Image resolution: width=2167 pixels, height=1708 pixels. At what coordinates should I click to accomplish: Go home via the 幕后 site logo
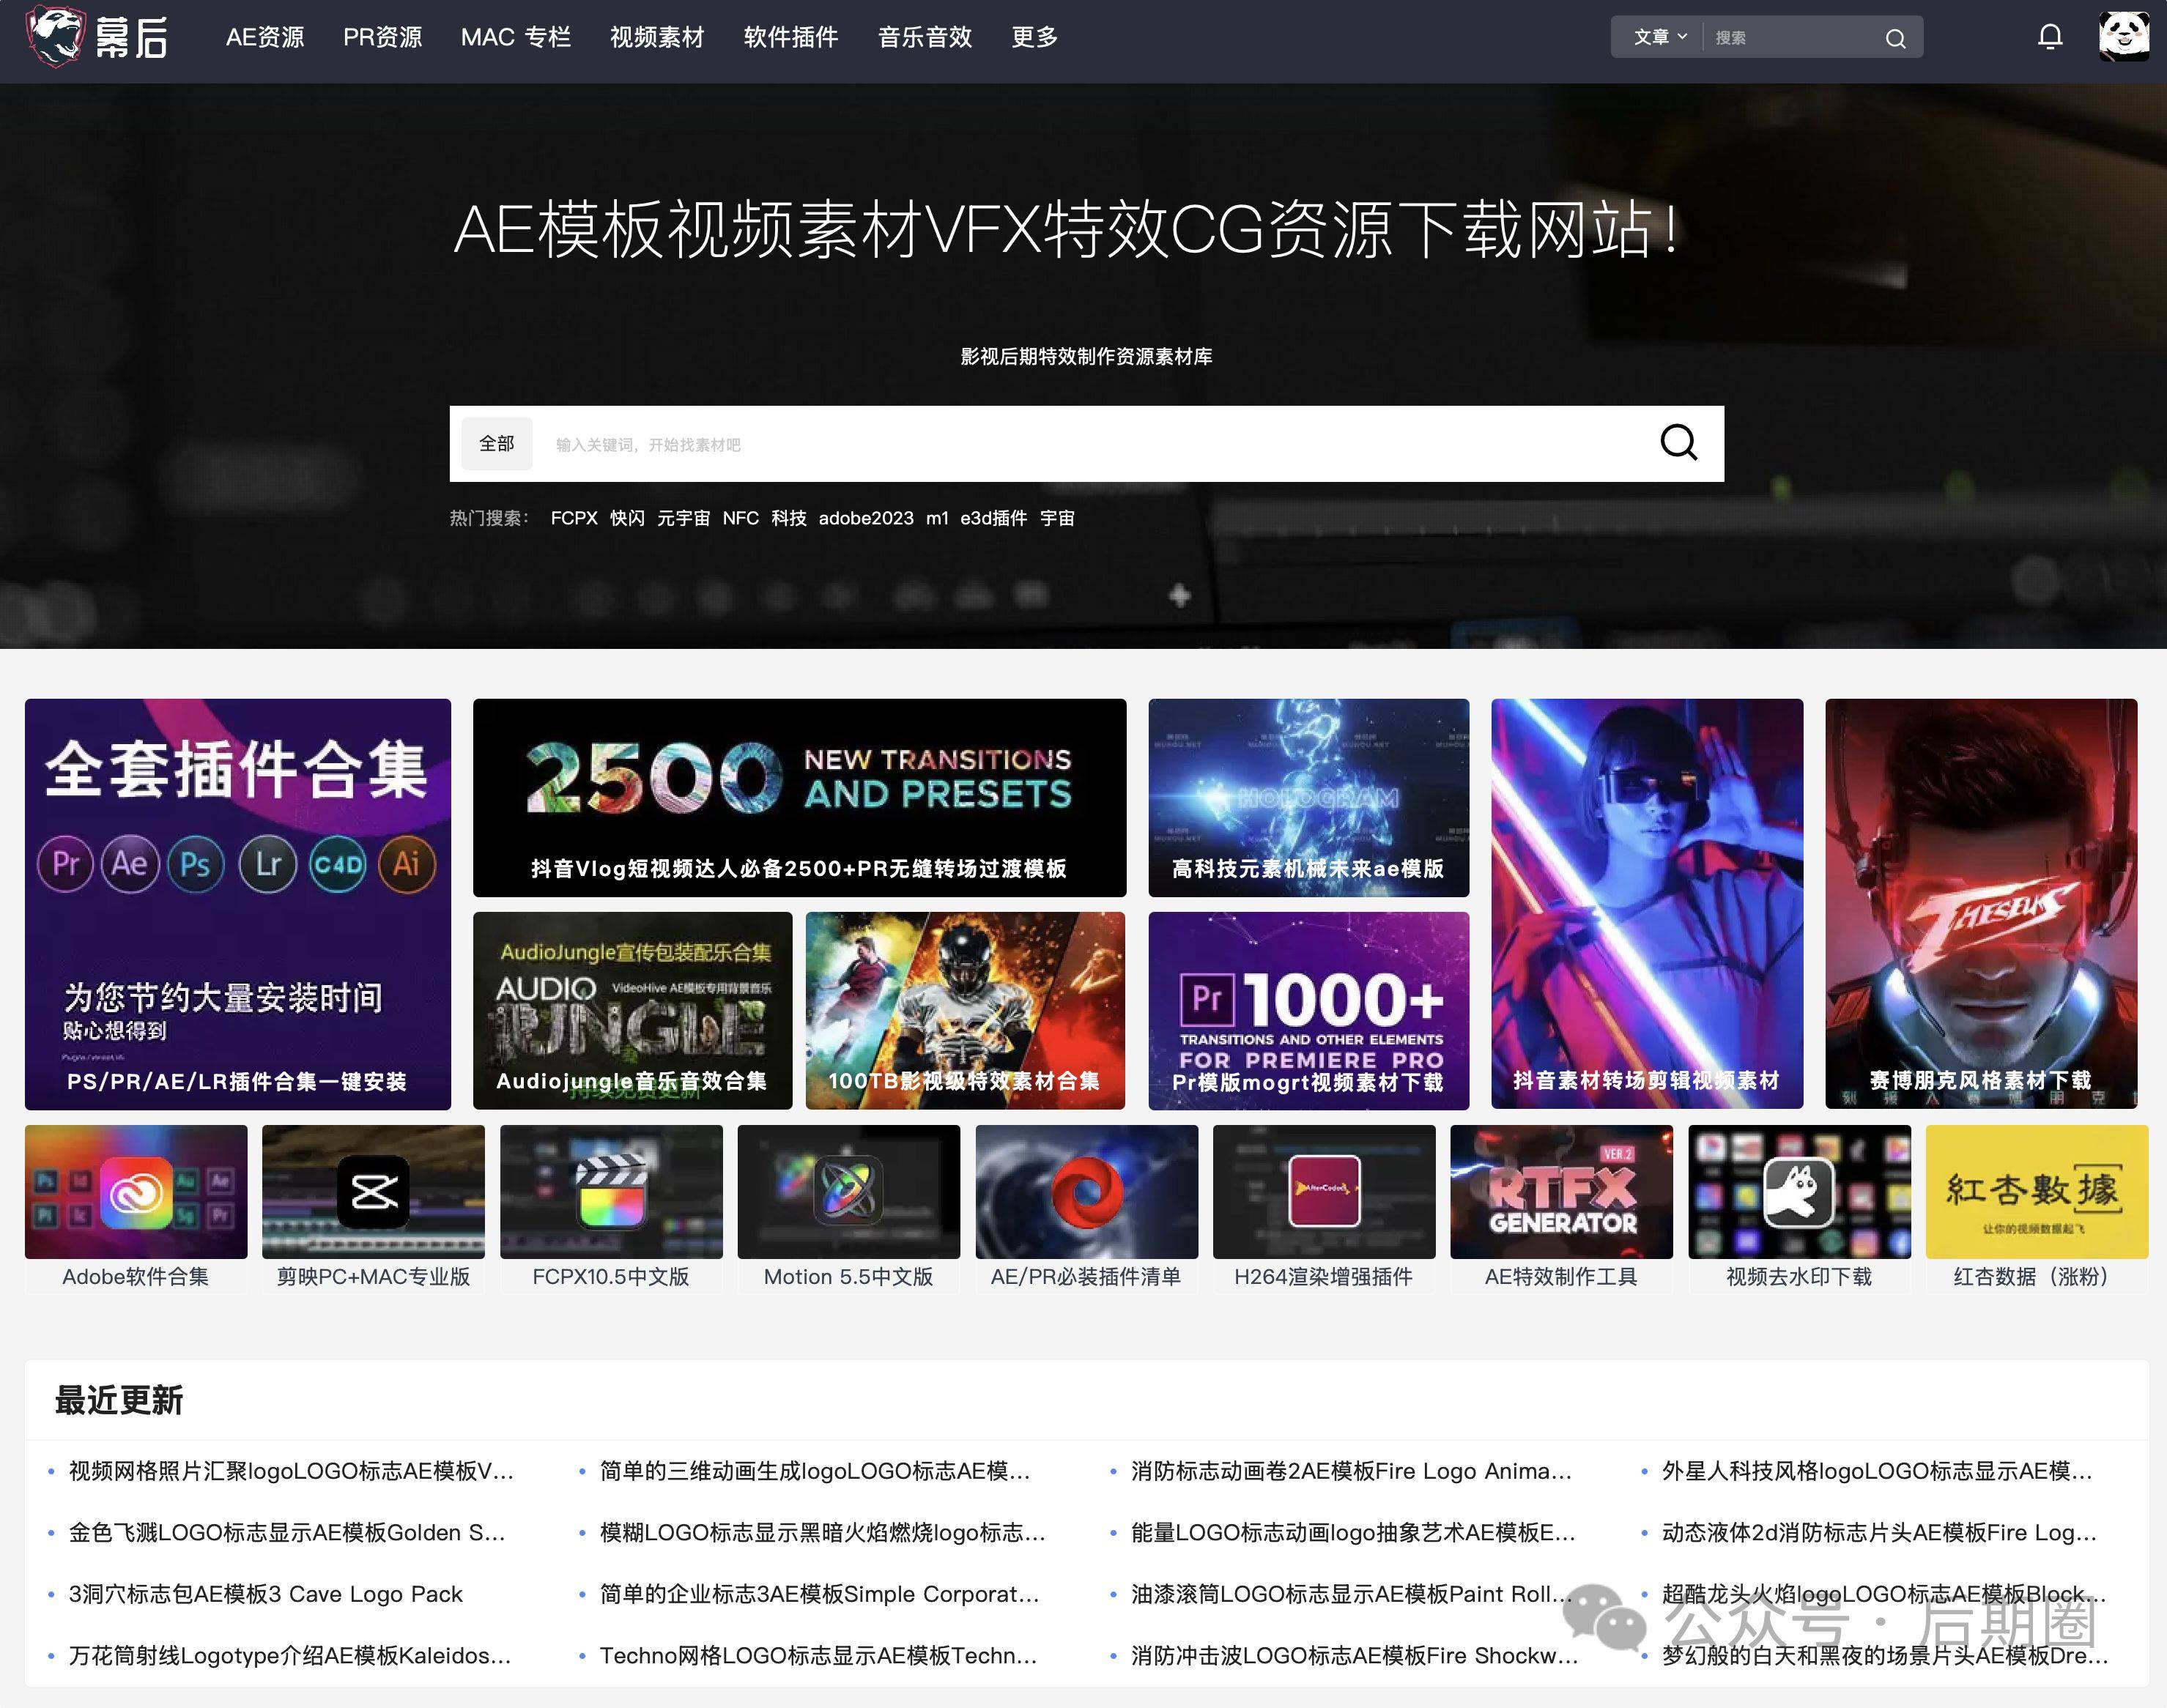97,37
